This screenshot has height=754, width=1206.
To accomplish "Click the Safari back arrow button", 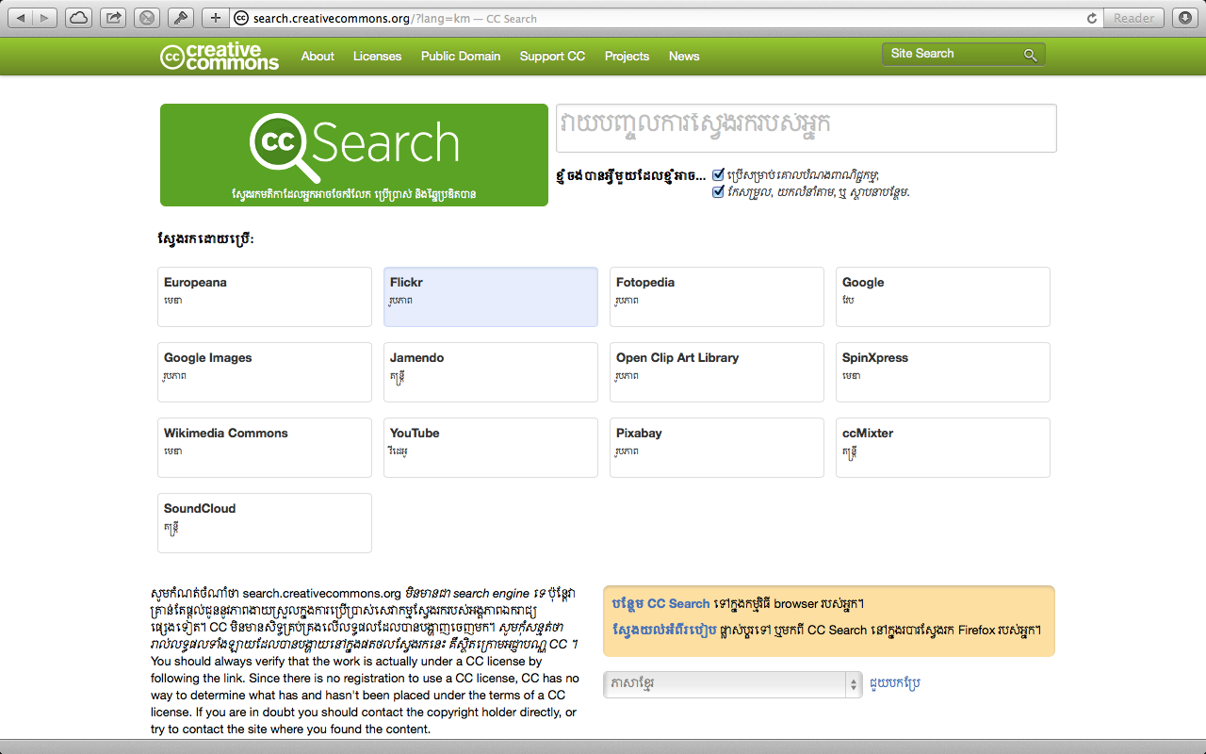I will pos(21,18).
